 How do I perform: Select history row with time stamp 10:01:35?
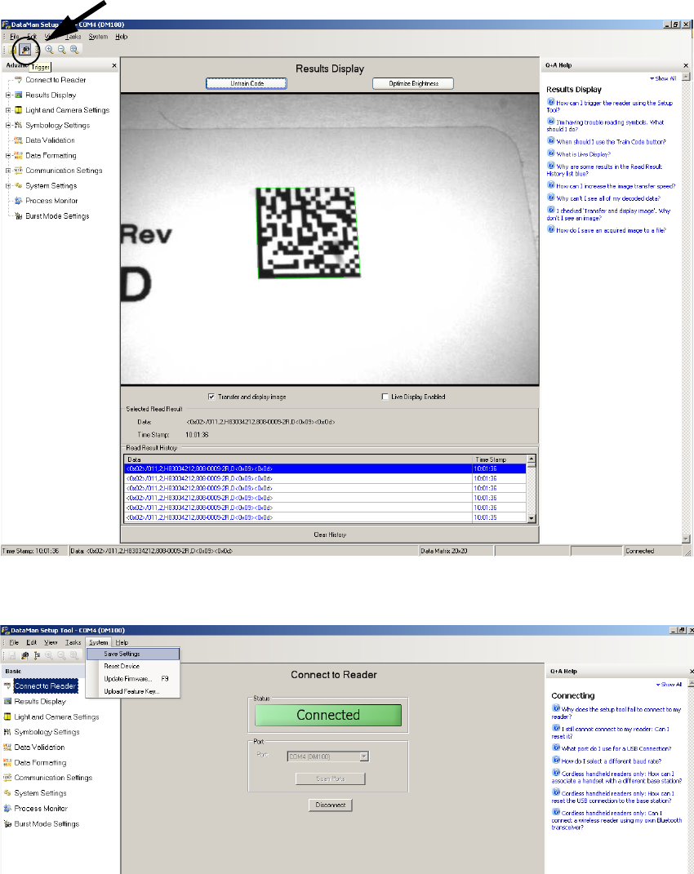(x=325, y=518)
